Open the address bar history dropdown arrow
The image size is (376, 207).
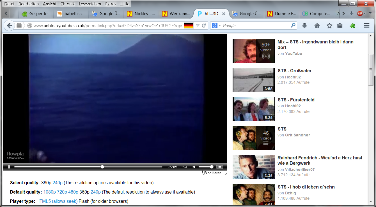click(x=198, y=25)
